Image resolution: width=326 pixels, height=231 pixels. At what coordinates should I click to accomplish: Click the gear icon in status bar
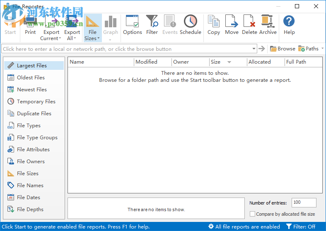coord(211,226)
